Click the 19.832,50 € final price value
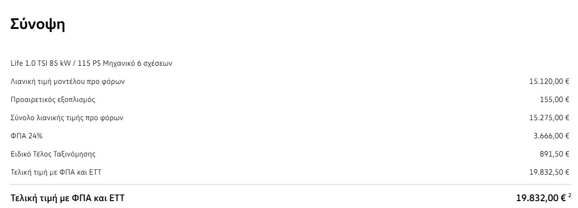This screenshot has width=578, height=208. click(x=549, y=172)
